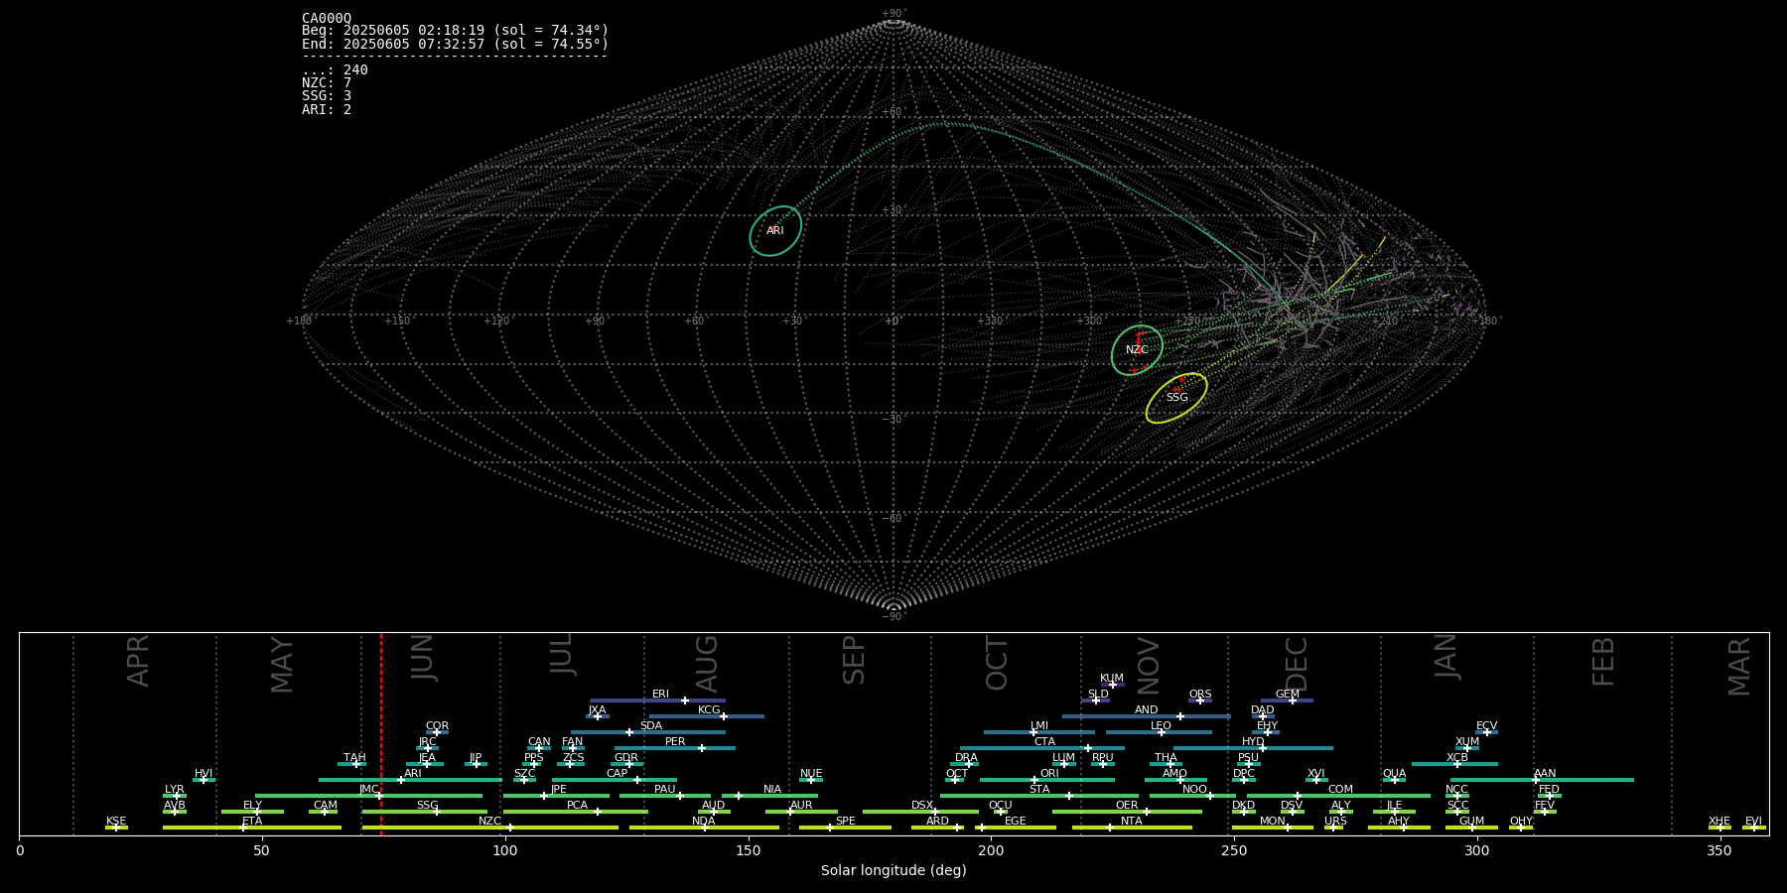Click the 'ARI: 2' count entry
This screenshot has height=893, width=1787.
[x=327, y=109]
